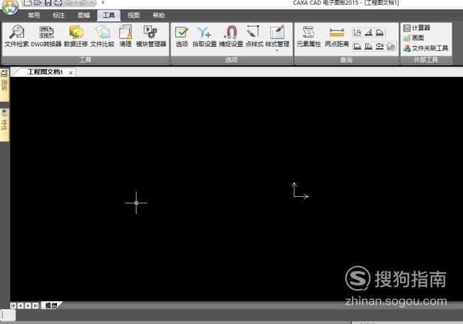Click the angle query triangle icon
Screen dimensions: 463x324
(x=369, y=32)
